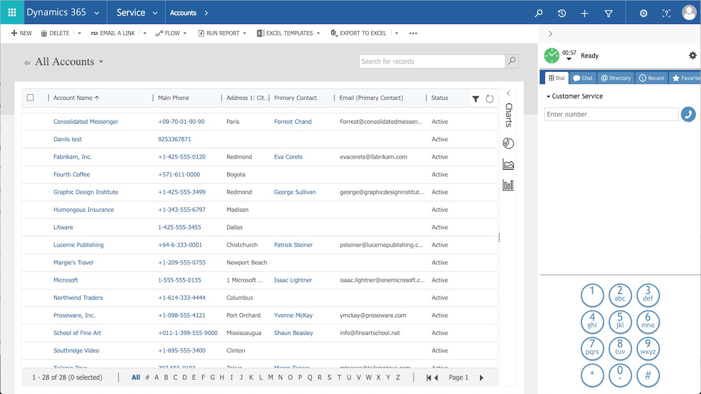Click the toolbar more commands ellipsis
701x394 pixels.
[x=413, y=33]
